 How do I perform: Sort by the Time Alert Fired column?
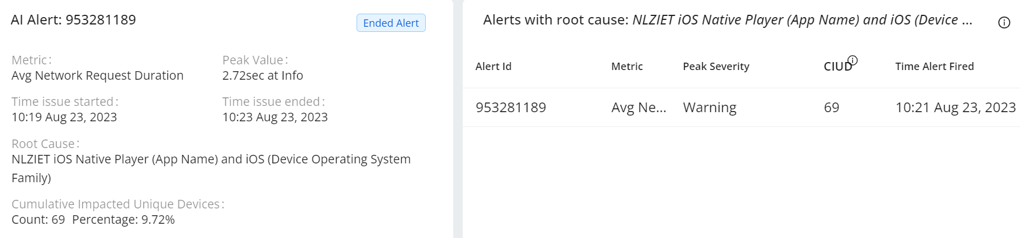click(x=934, y=67)
